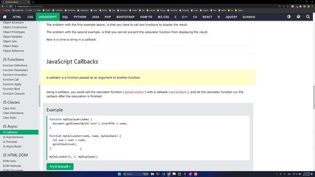Screen dimensions: 315x177
Task: Open Class Static sidebar link
Action: (x=10, y=118)
